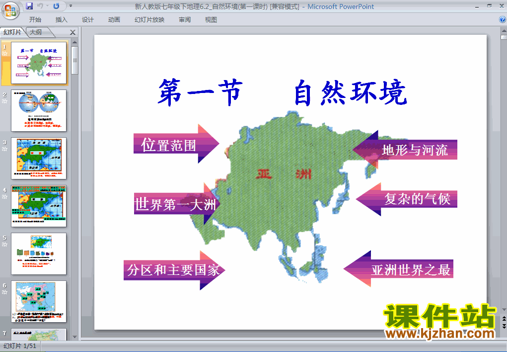Click the slide title 第一节 自然环境
This screenshot has height=352, width=507.
282,93
